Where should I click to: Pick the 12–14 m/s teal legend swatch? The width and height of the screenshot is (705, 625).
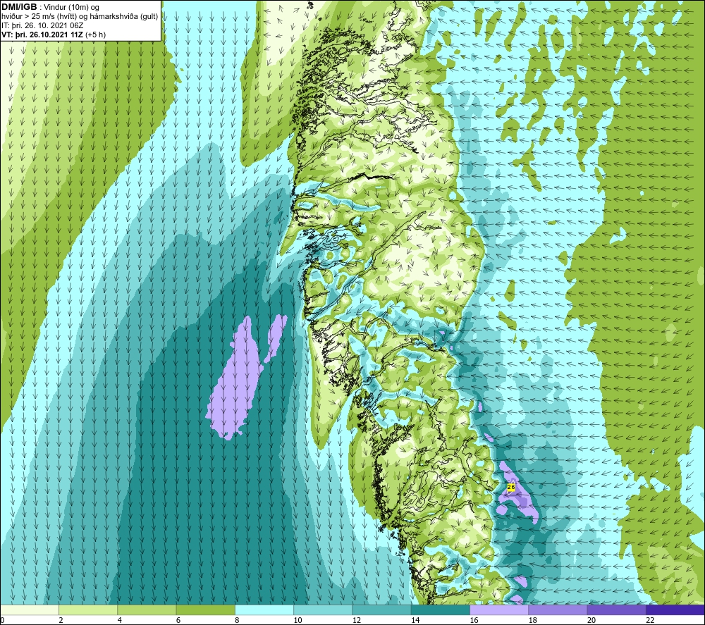(x=381, y=609)
